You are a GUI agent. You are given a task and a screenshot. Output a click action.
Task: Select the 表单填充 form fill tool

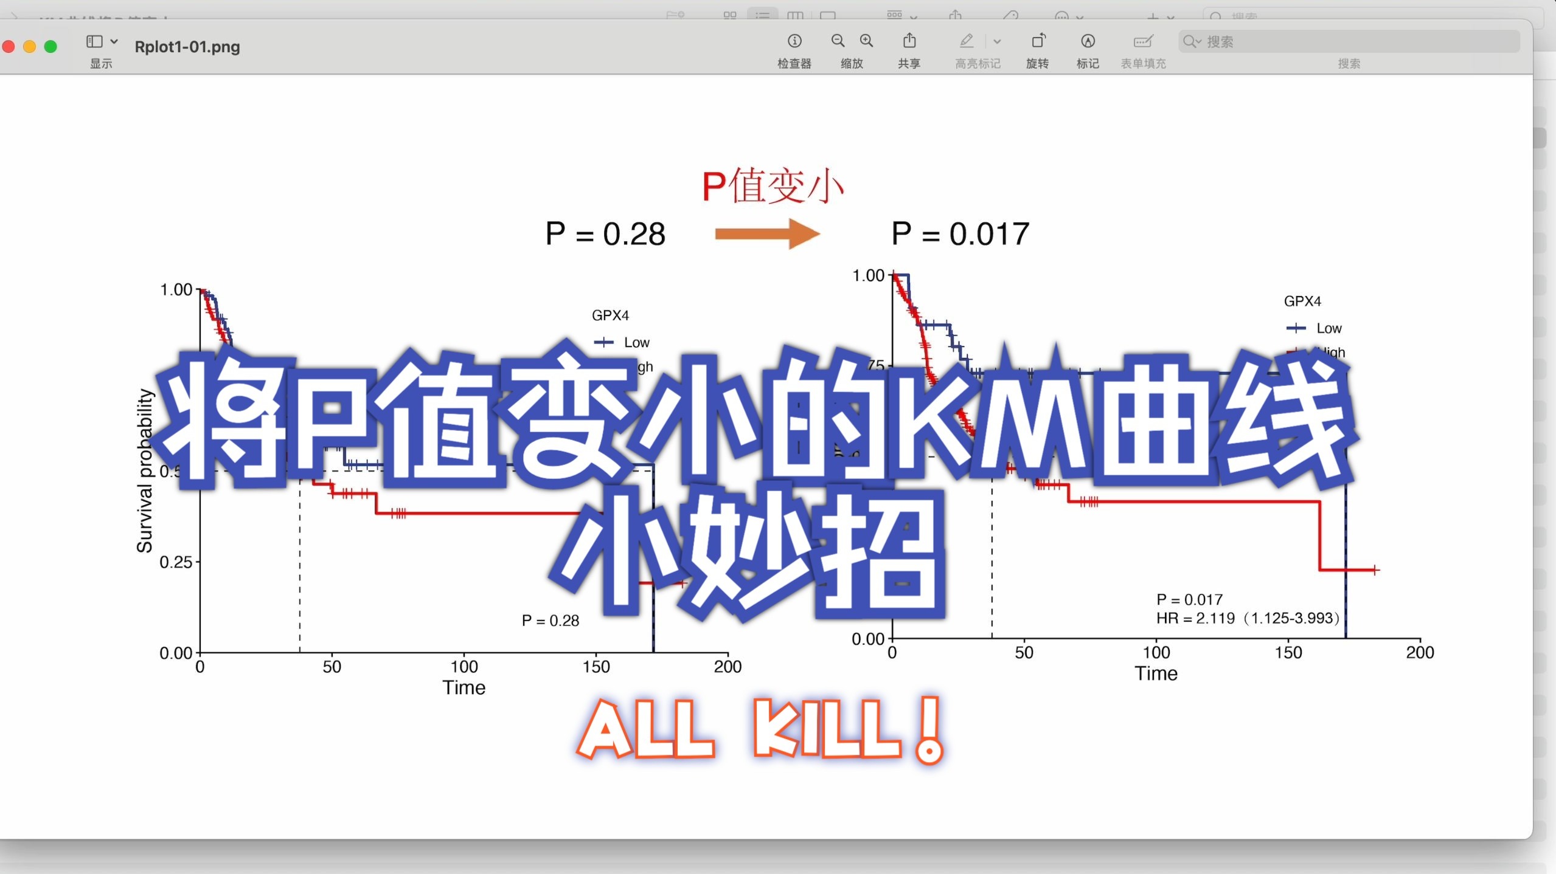(1142, 41)
